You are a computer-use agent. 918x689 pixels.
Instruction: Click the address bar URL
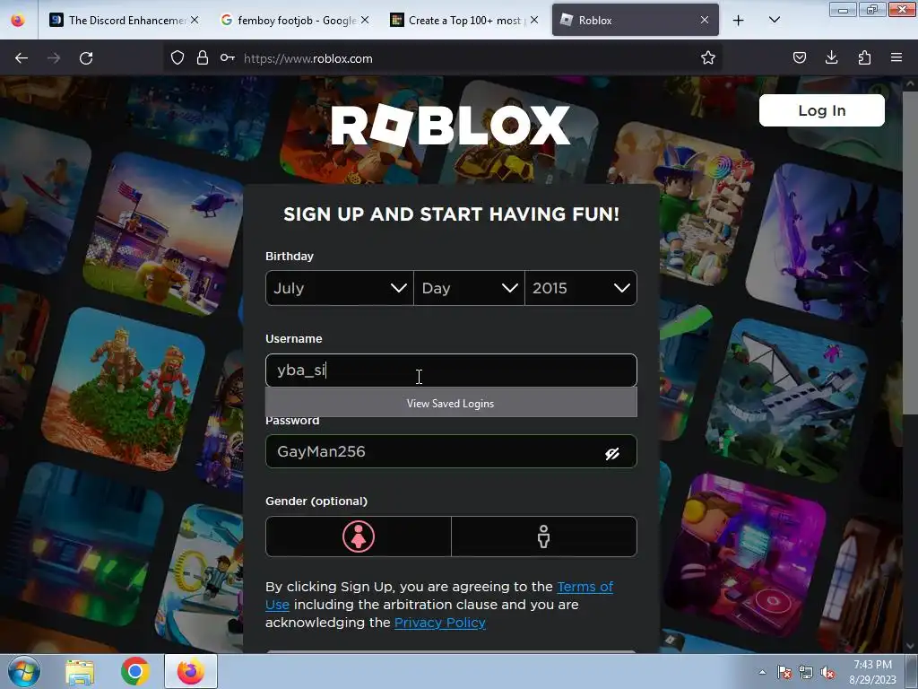(x=308, y=58)
